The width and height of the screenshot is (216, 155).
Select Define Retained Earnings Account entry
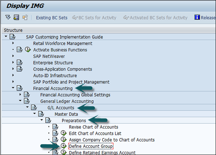coord(102,152)
